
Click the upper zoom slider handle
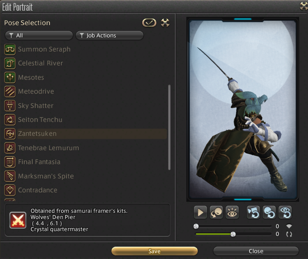coord(196,226)
